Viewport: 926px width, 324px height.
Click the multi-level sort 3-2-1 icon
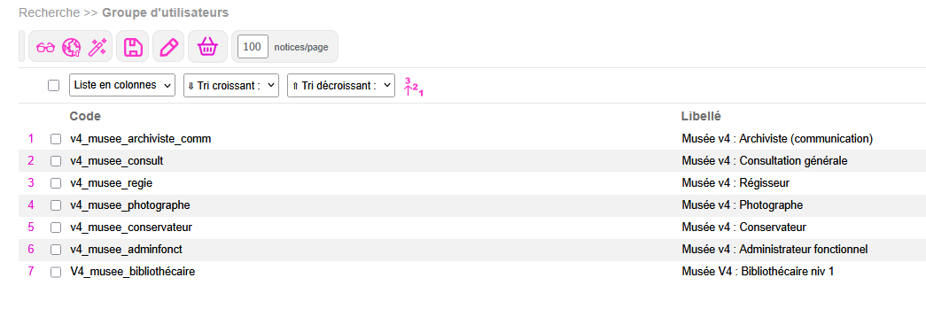click(414, 86)
